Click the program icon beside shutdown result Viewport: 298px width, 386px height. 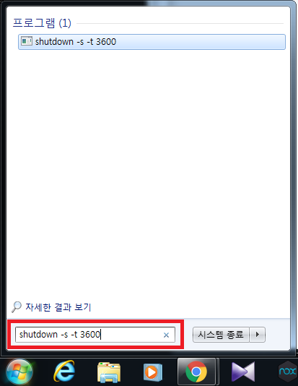tap(27, 41)
